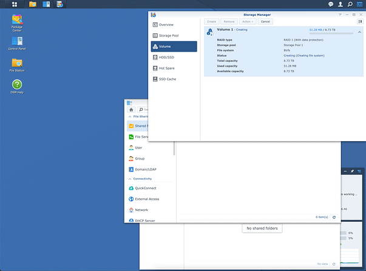Collapse the Connectivity section
This screenshot has height=271, width=366.
130,179
